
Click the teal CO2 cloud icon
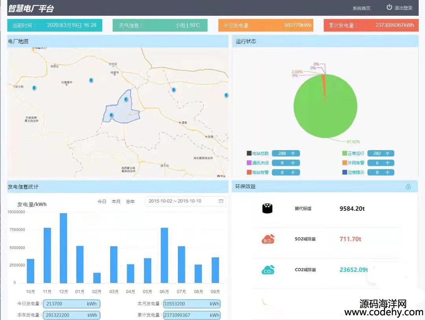pos(268,270)
